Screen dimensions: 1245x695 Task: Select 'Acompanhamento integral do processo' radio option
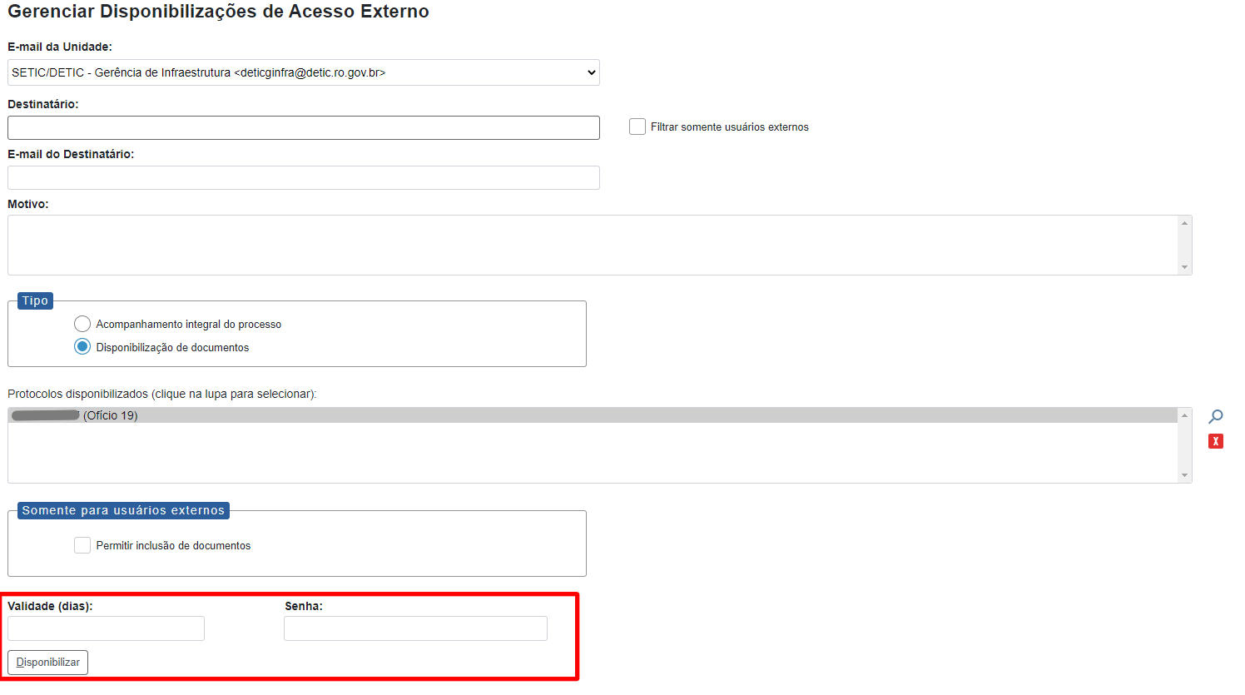[x=82, y=324]
